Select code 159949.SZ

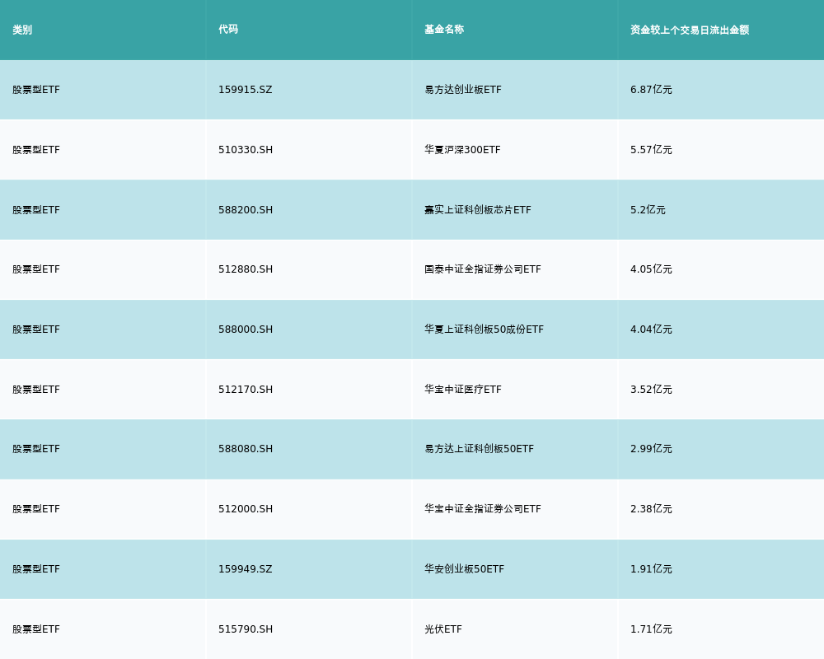pyautogui.click(x=246, y=569)
